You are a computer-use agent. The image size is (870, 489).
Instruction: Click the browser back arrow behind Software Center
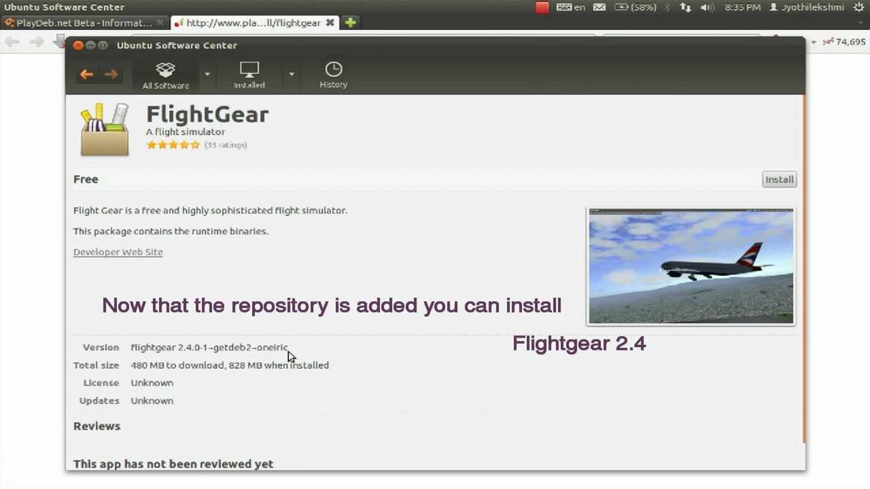pos(12,42)
